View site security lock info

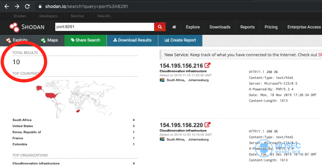40,7
